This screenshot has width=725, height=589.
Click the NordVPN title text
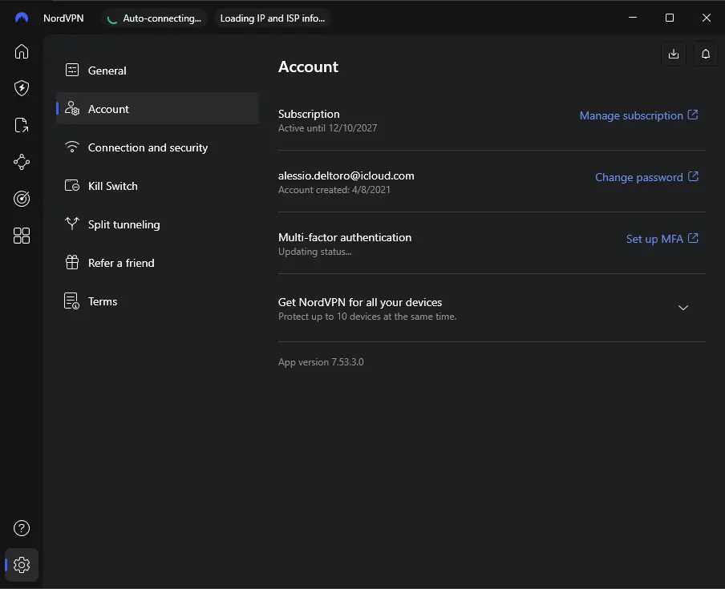(63, 18)
